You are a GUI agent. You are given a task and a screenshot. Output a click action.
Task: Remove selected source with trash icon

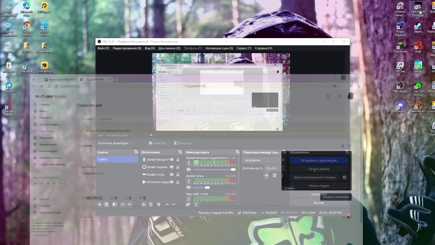click(x=151, y=205)
